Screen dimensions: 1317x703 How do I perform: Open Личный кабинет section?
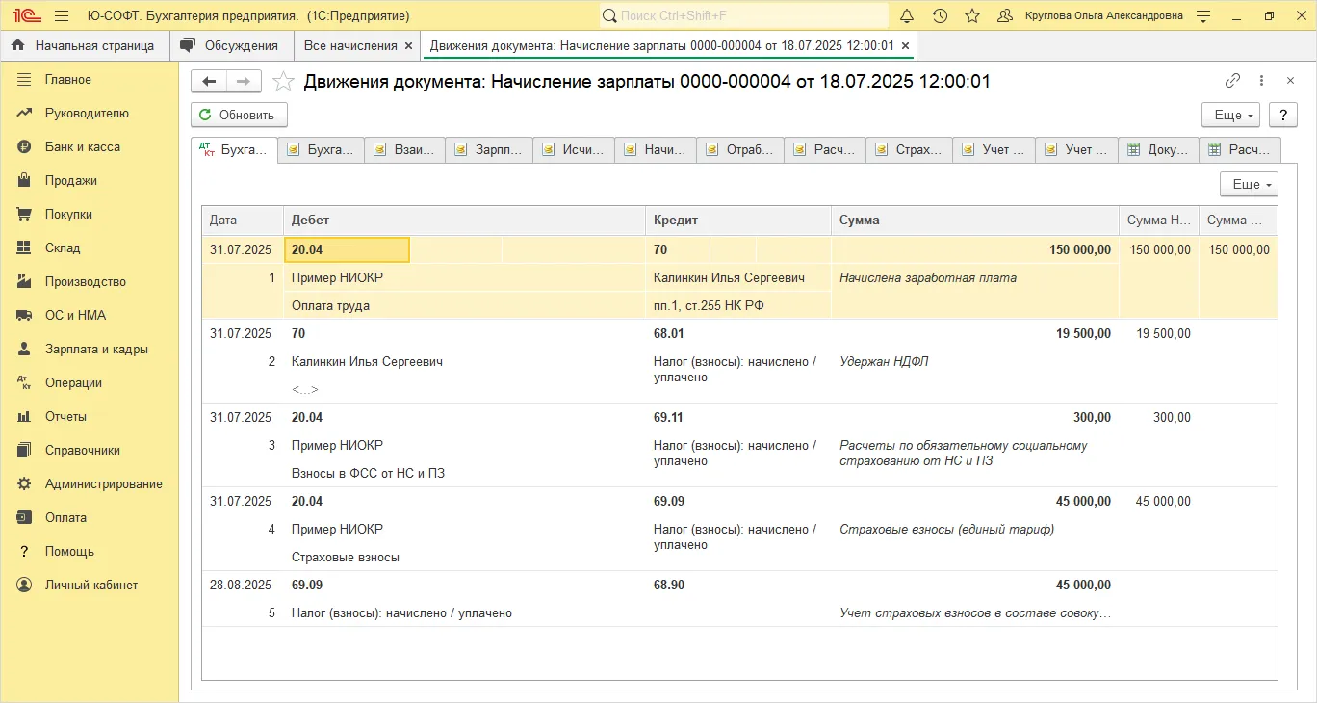coord(90,585)
